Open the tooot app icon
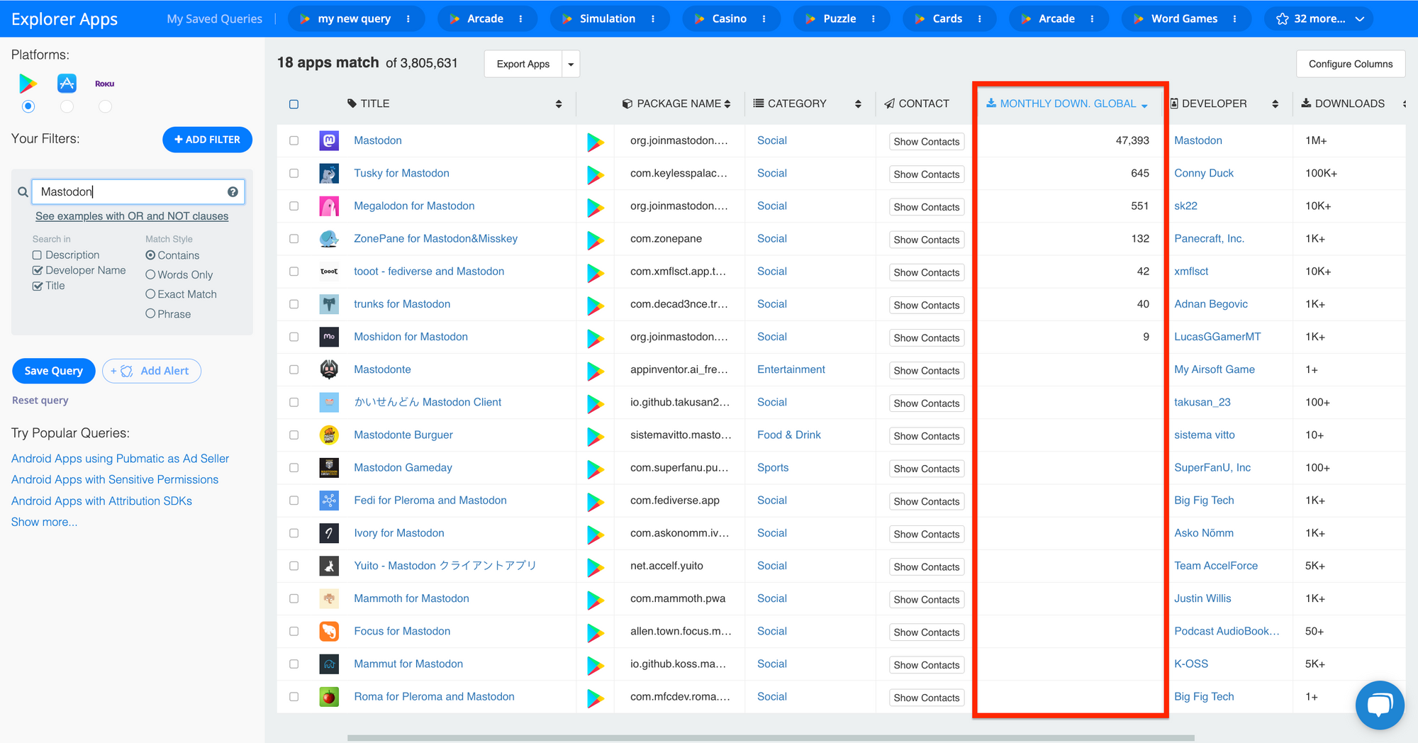This screenshot has width=1418, height=743. coord(329,272)
